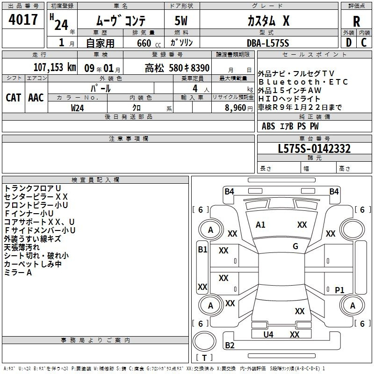Select the B1 mark on the diagram
Image resolution: width=374 pixels, height=374 pixels.
coord(202,250)
